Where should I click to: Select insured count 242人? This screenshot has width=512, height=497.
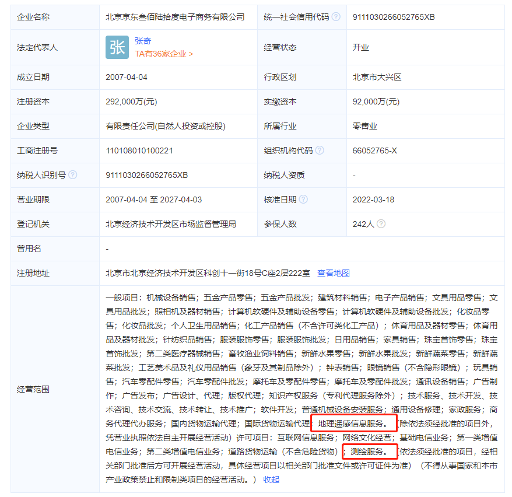pyautogui.click(x=363, y=224)
